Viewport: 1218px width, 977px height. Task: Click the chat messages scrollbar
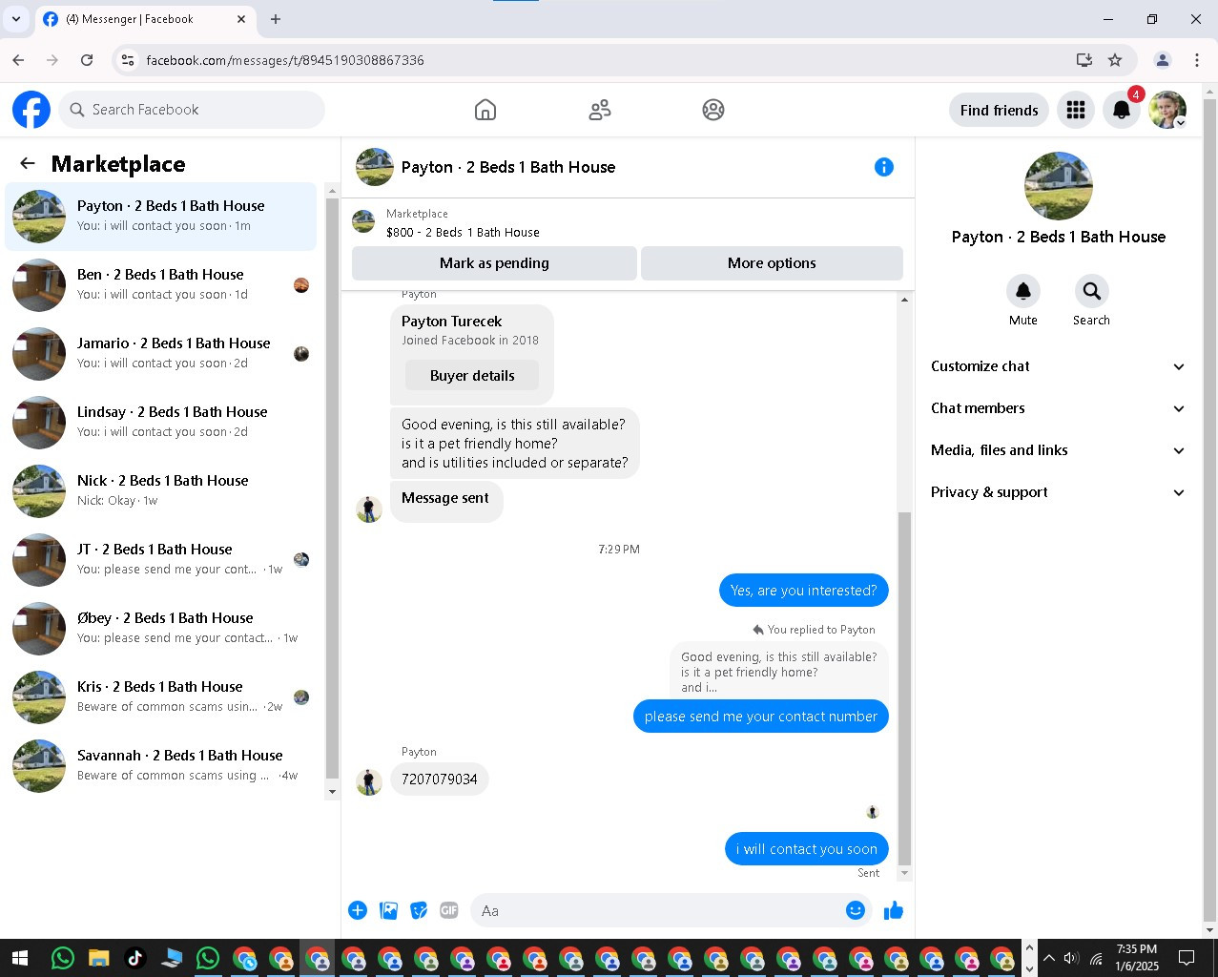pos(904,687)
